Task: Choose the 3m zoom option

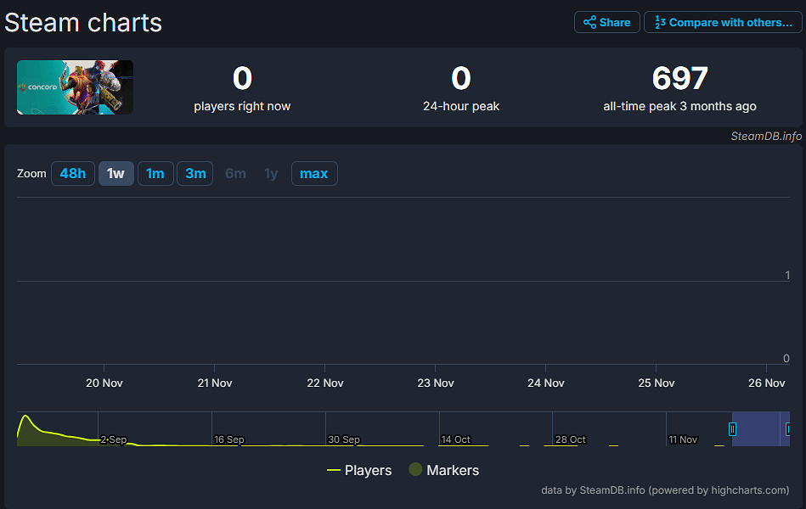Action: (x=195, y=174)
